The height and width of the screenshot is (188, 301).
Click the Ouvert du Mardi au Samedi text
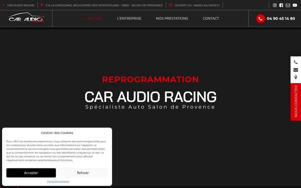click(197, 5)
